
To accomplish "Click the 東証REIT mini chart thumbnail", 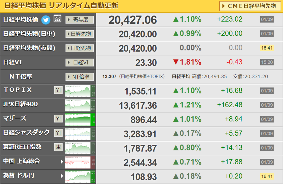I will pyautogui.click(x=80, y=148).
